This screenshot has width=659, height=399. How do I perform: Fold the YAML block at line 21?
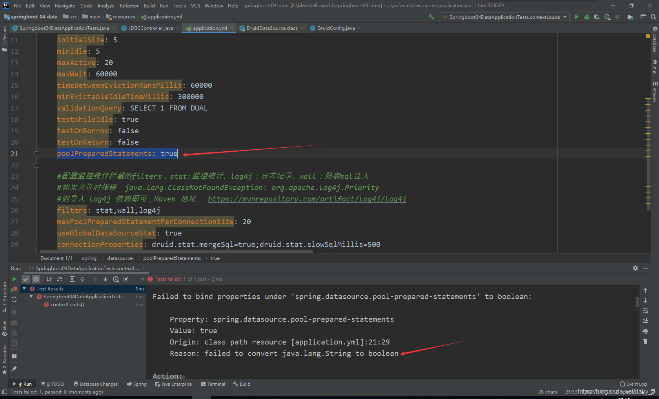(x=36, y=154)
